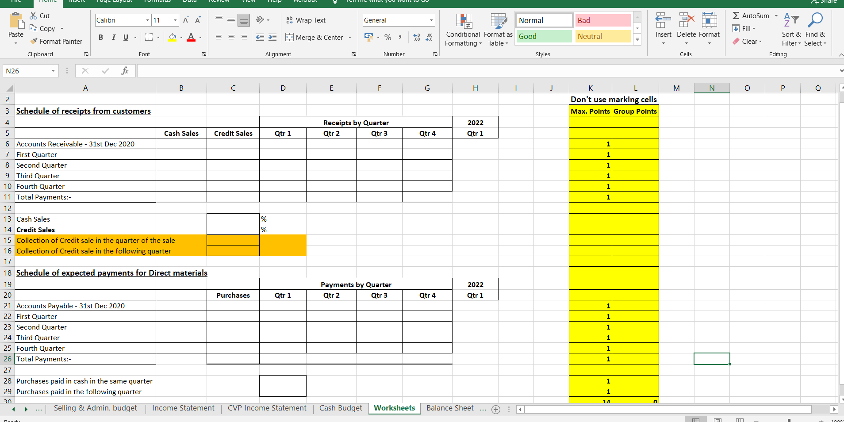This screenshot has width=844, height=422.
Task: Open the CVP Income Statement sheet
Action: click(x=267, y=408)
